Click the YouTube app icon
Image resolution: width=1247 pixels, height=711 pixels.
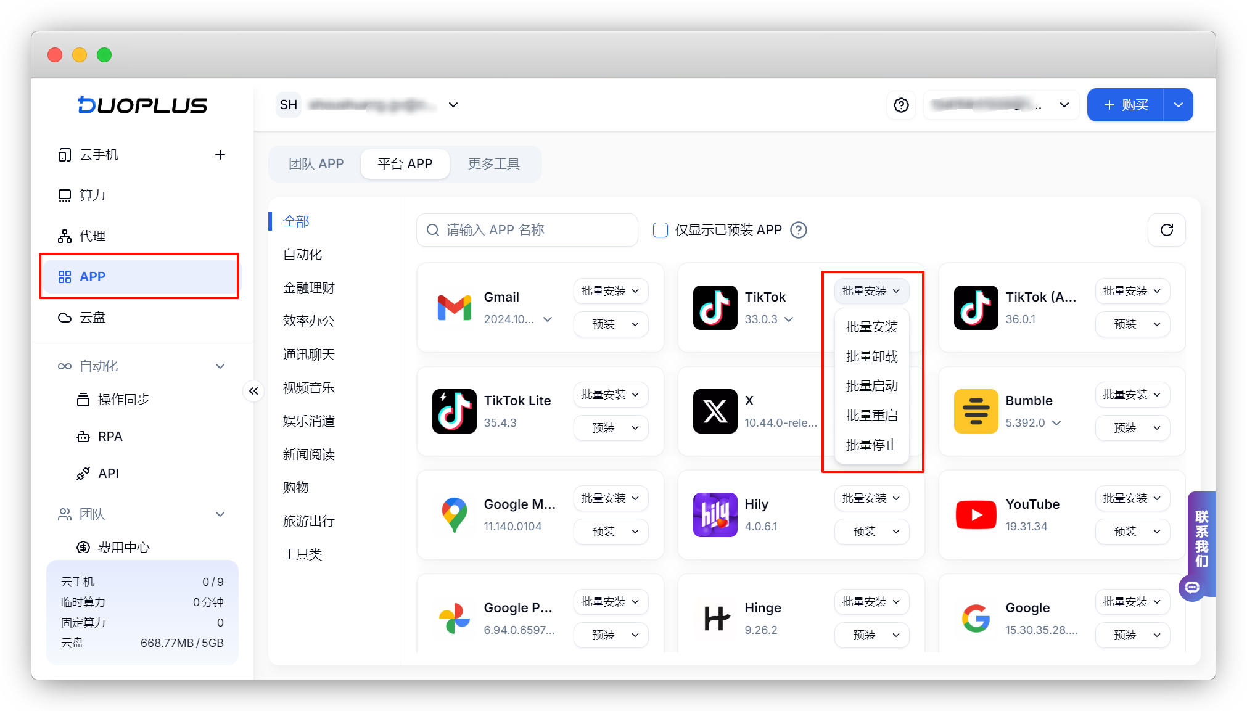tap(976, 515)
